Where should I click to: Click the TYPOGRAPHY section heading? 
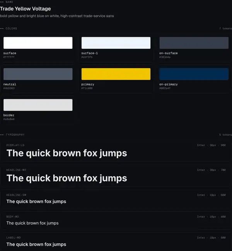coord(15,135)
